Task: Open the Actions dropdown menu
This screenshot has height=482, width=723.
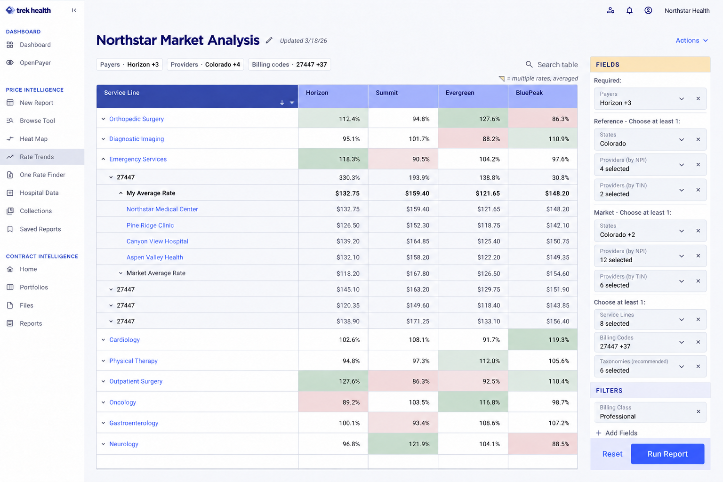Action: [691, 40]
